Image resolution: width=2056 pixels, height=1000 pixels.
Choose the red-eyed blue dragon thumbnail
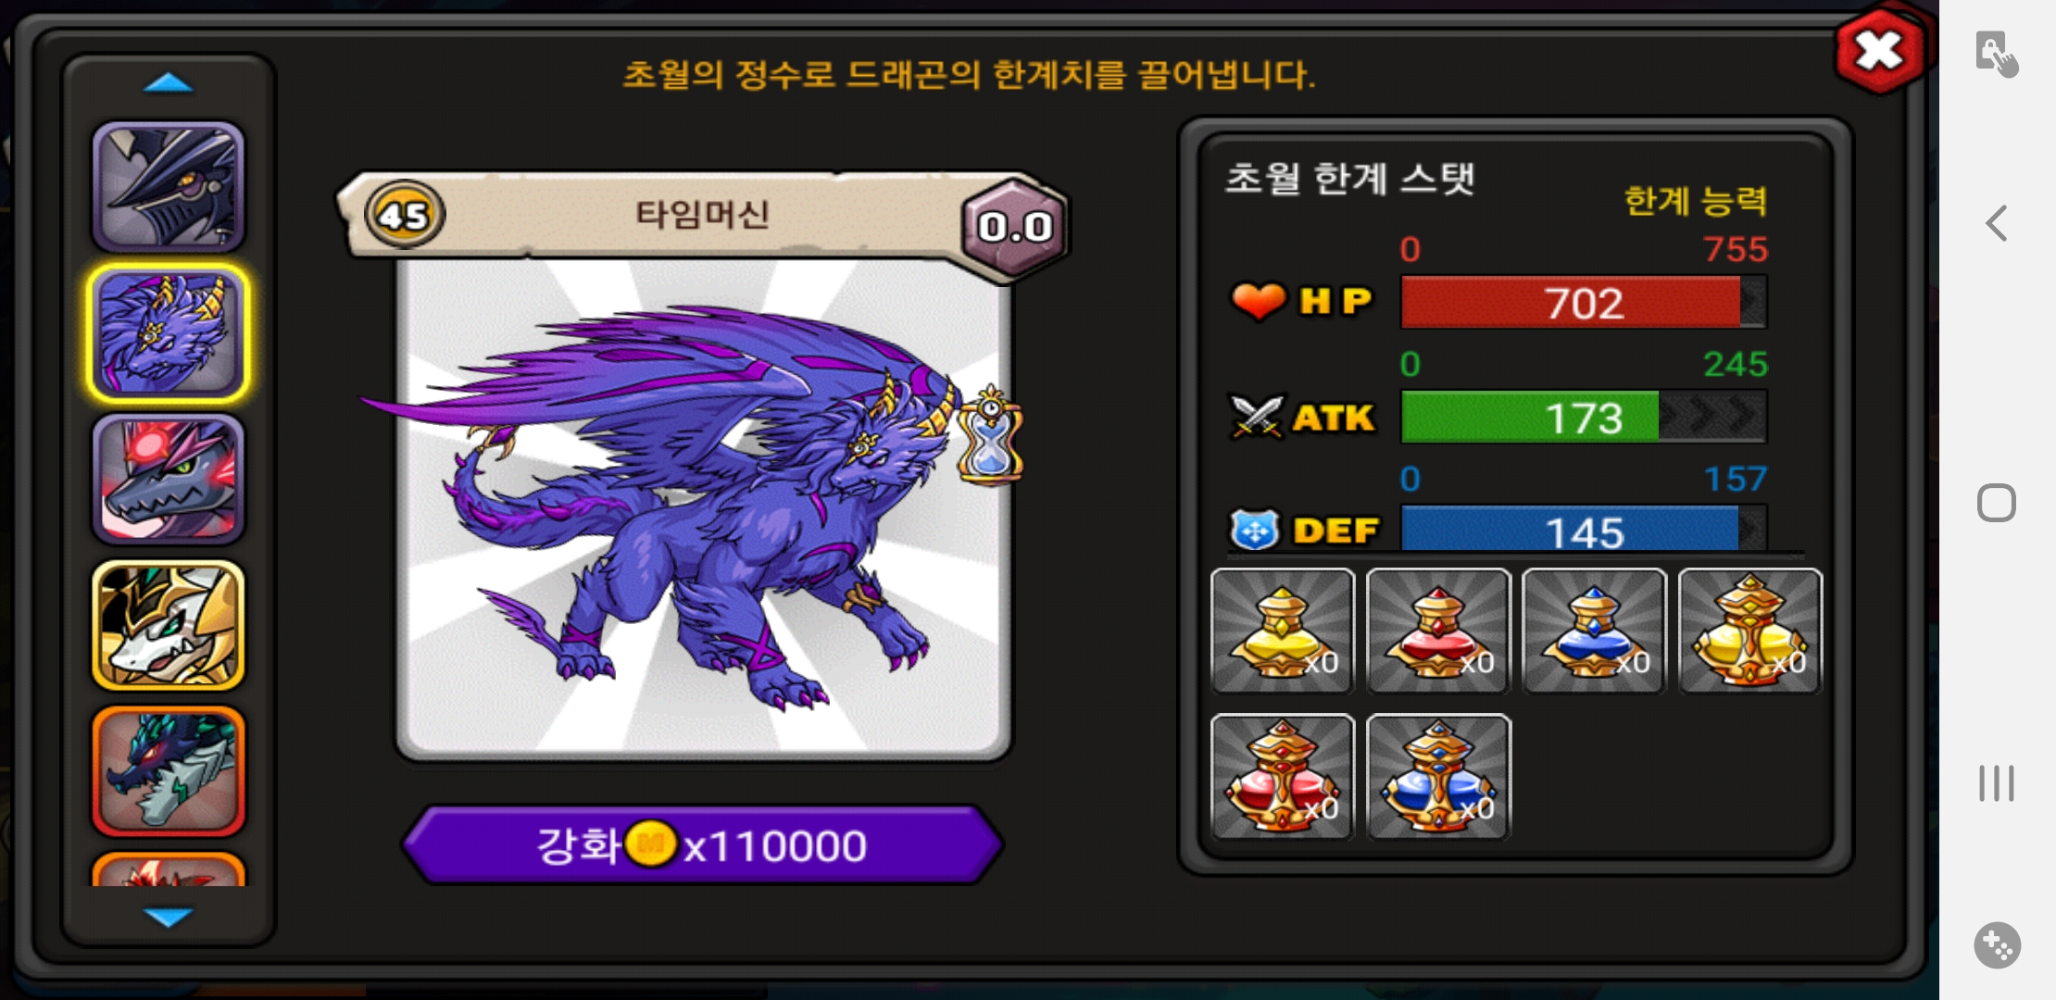point(169,480)
